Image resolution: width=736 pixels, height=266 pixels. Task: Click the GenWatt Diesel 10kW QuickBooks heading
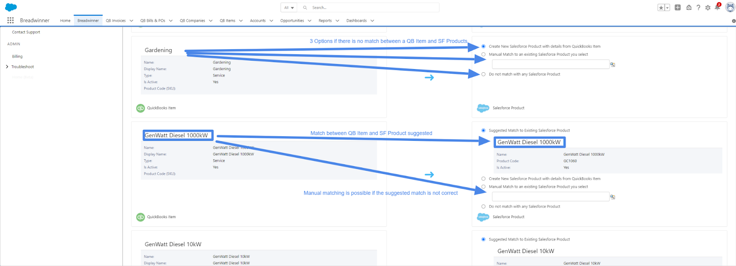[173, 244]
